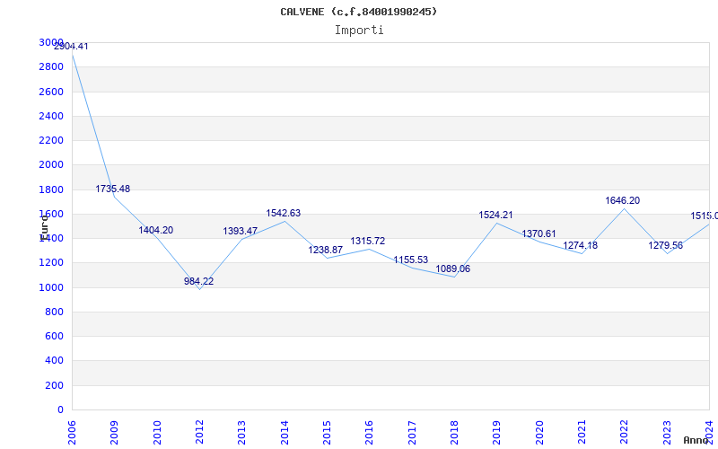Select the 2017 year tick label
718x449 pixels.
tap(412, 433)
